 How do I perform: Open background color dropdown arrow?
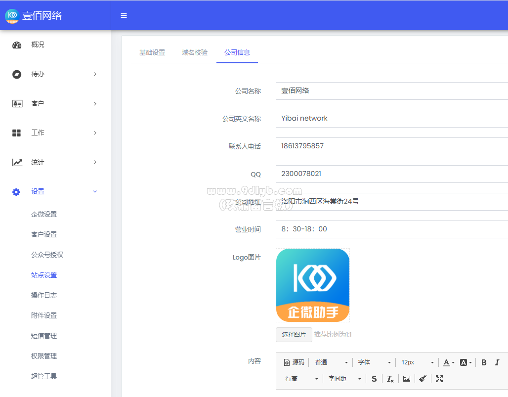pos(470,363)
